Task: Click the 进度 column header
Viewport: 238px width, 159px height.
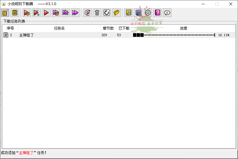Action: click(x=183, y=28)
